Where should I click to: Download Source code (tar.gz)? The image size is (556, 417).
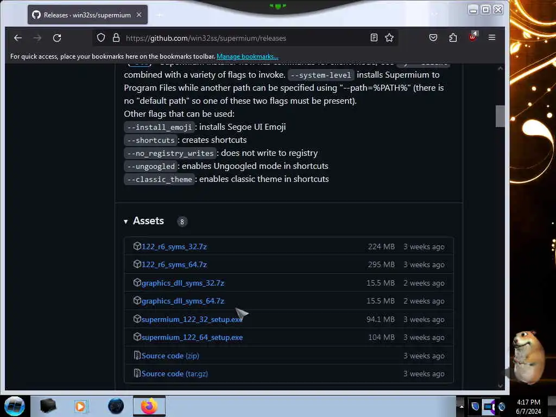pos(174,374)
